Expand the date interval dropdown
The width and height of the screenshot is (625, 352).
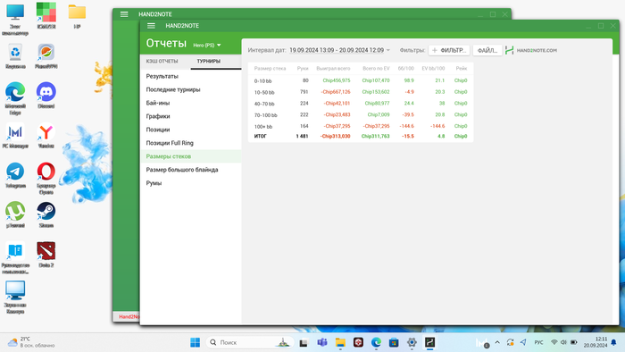(339, 50)
